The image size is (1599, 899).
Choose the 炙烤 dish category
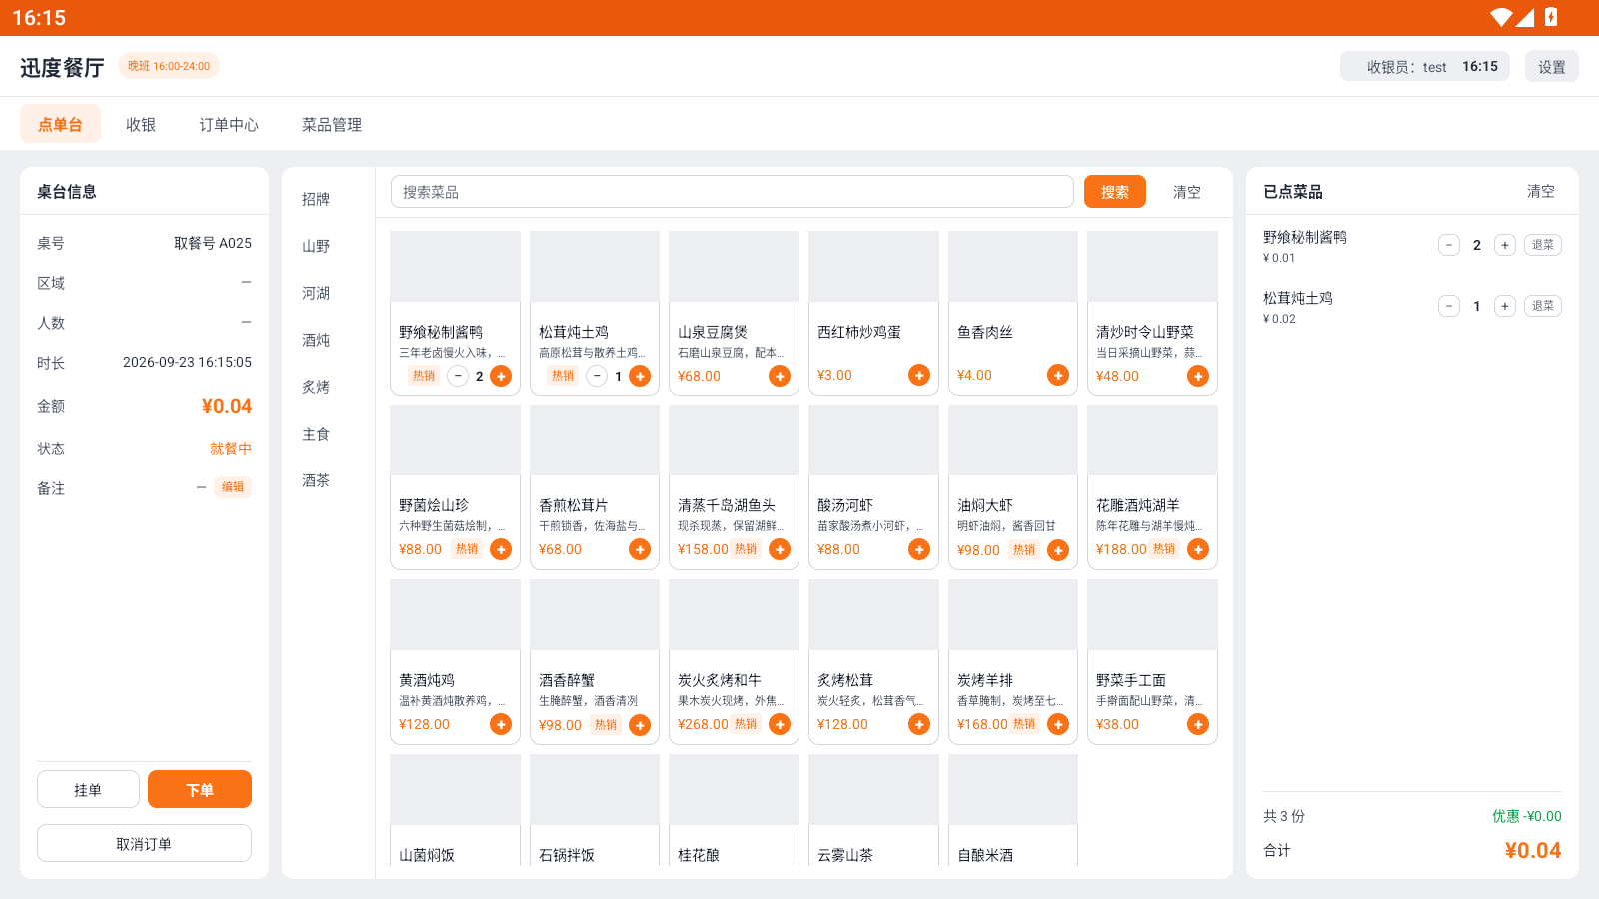click(316, 387)
